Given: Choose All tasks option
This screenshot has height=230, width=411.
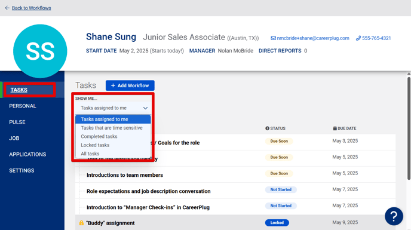Looking at the screenshot, I should tap(113, 154).
